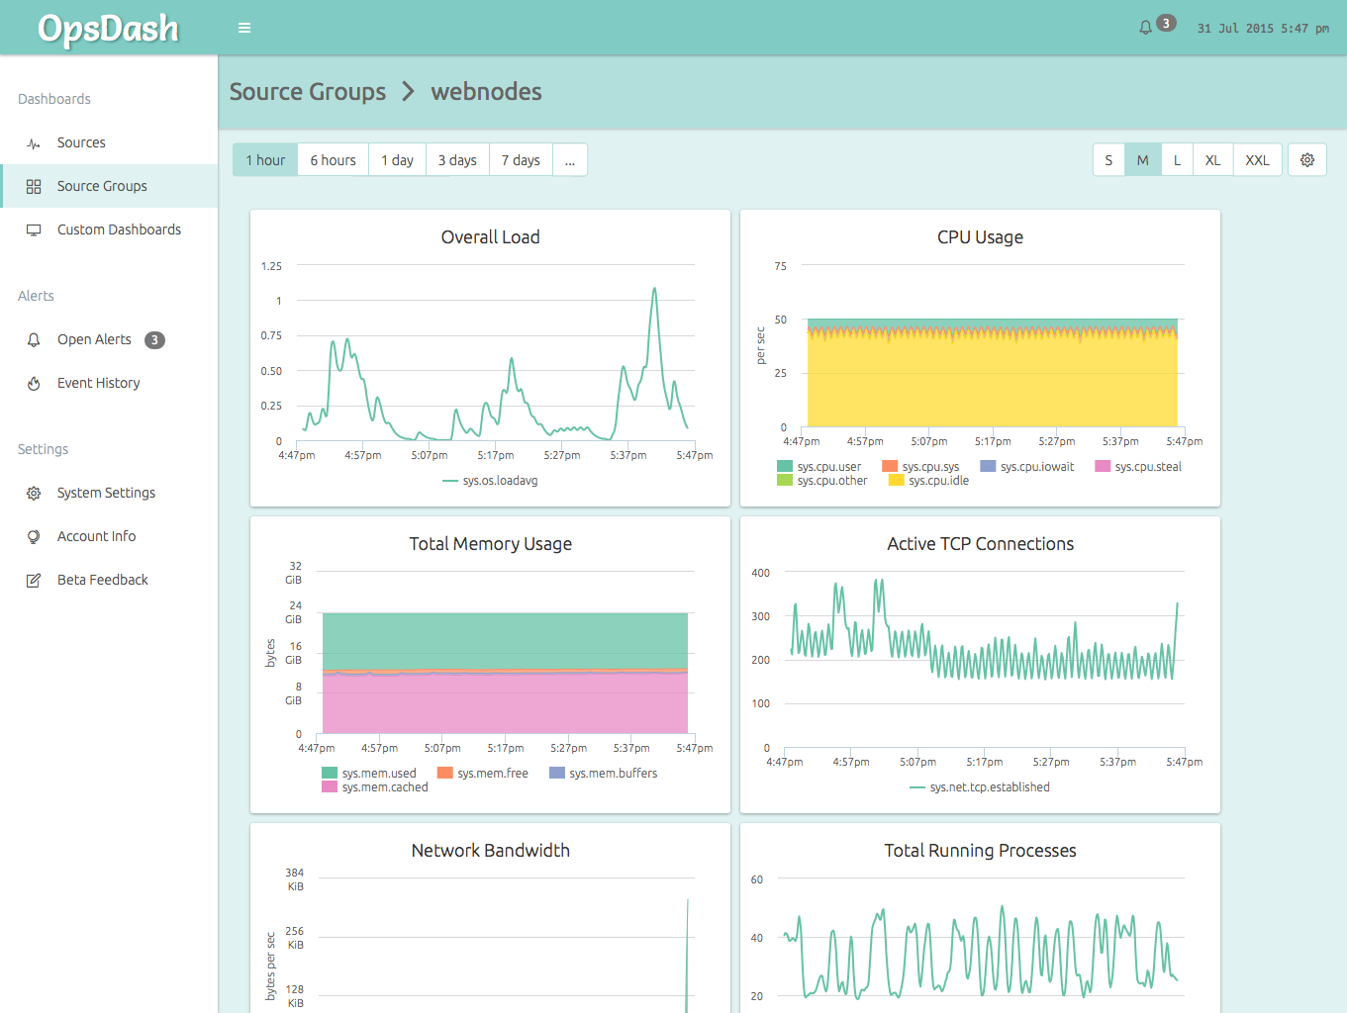Click the Open Alerts bell icon
Screen dimensions: 1347x1013
click(x=34, y=339)
